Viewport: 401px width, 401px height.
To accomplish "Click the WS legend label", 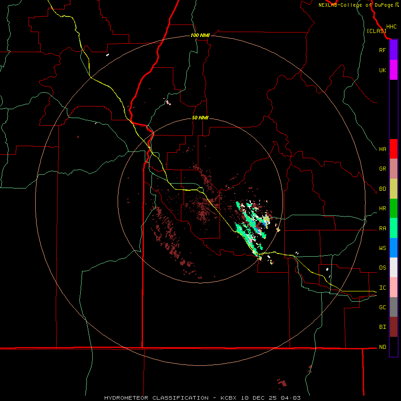I will pyautogui.click(x=382, y=248).
